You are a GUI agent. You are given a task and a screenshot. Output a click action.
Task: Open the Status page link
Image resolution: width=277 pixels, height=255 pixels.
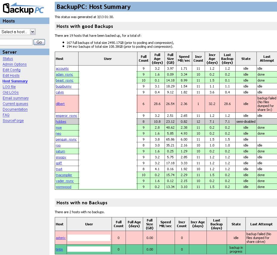pyautogui.click(x=8, y=59)
